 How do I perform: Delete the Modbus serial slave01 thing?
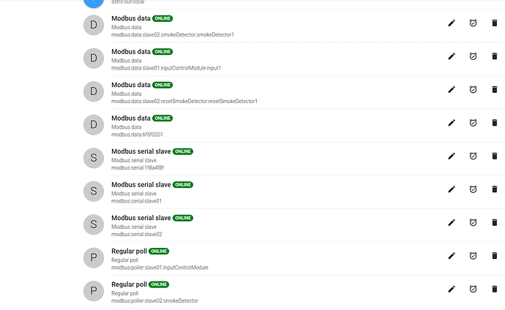494,189
